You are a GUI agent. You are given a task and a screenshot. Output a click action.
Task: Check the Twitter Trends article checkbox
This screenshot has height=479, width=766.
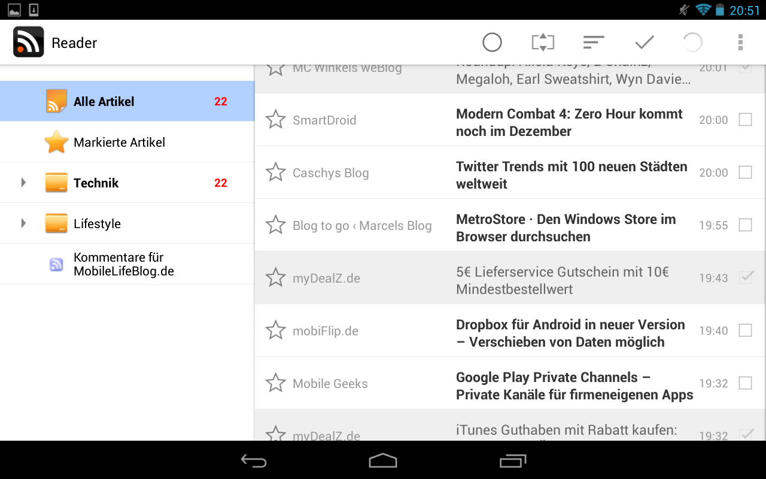pos(745,172)
